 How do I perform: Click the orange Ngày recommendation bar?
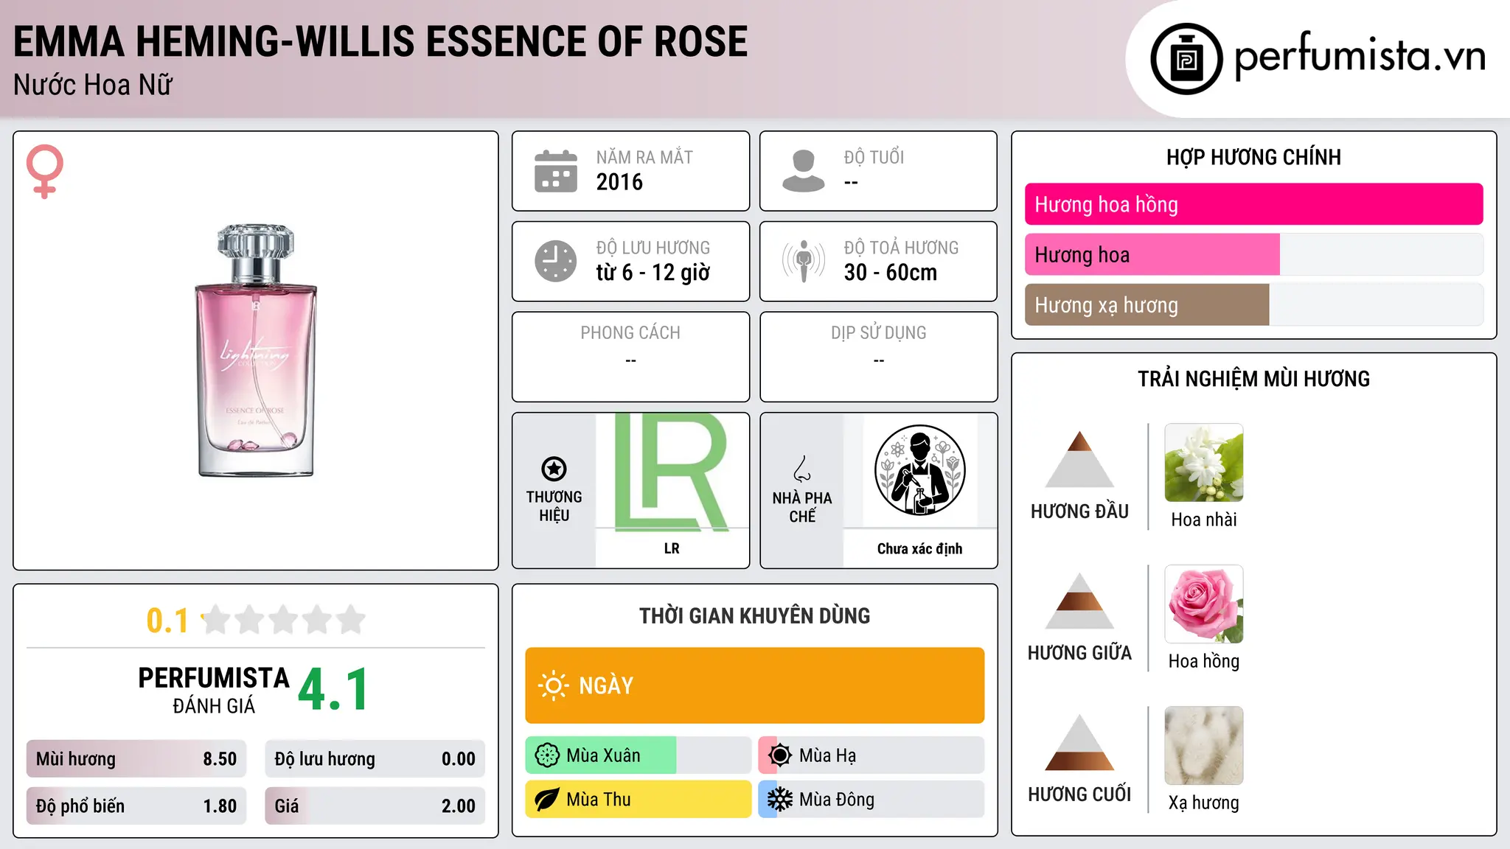point(755,685)
